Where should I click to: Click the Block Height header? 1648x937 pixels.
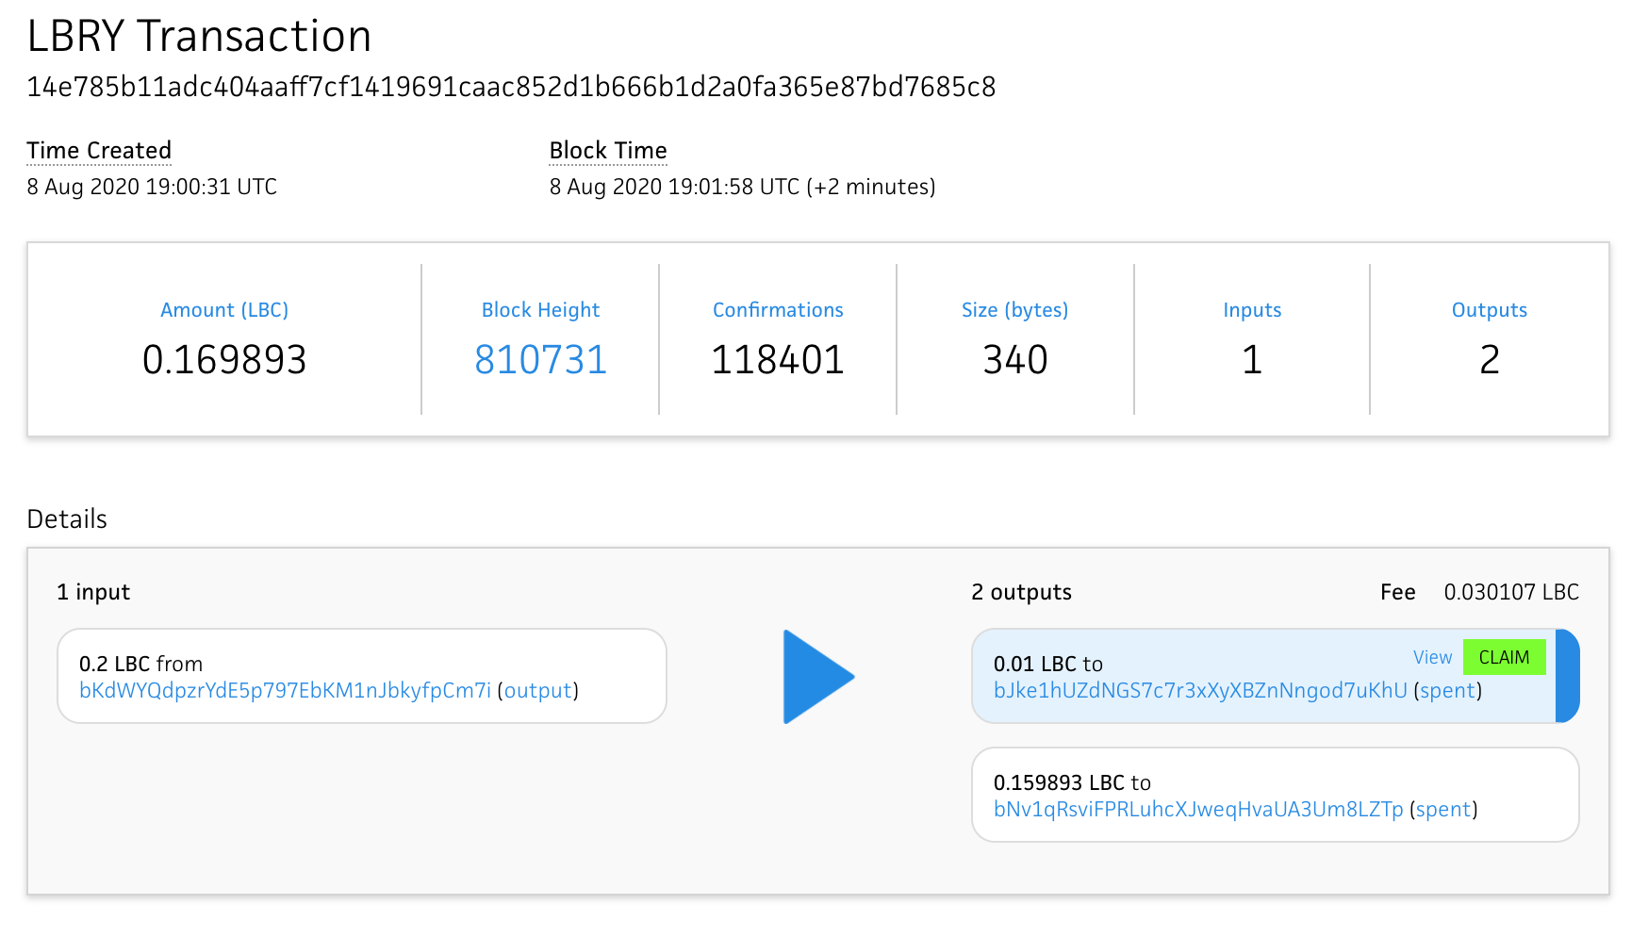pos(540,310)
